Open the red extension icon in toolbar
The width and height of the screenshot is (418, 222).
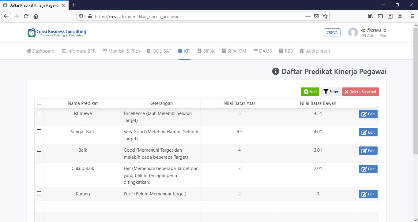click(x=390, y=16)
